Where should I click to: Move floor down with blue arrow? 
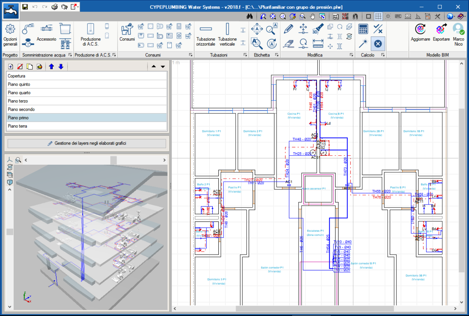click(61, 67)
